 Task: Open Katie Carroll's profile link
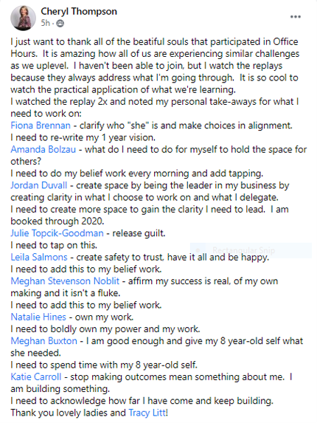[36, 377]
